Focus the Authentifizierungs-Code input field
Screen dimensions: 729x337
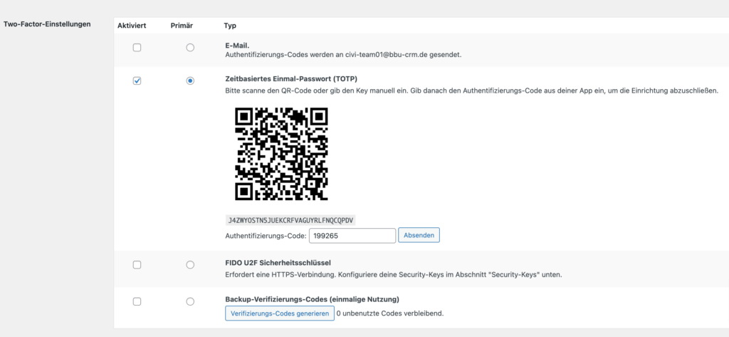pyautogui.click(x=352, y=236)
